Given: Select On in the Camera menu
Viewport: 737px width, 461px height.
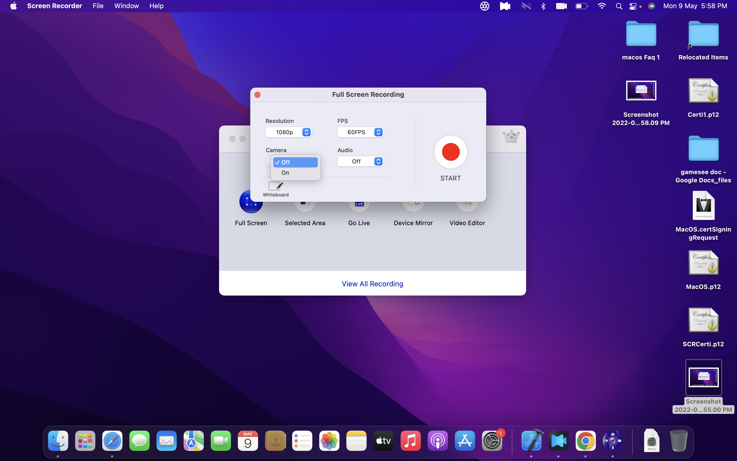Looking at the screenshot, I should click(x=295, y=173).
